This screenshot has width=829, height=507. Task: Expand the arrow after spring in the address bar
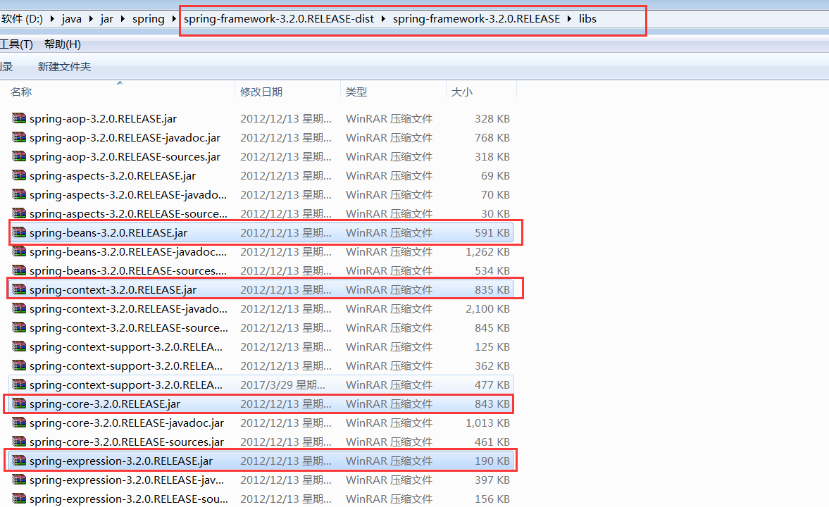(x=174, y=19)
